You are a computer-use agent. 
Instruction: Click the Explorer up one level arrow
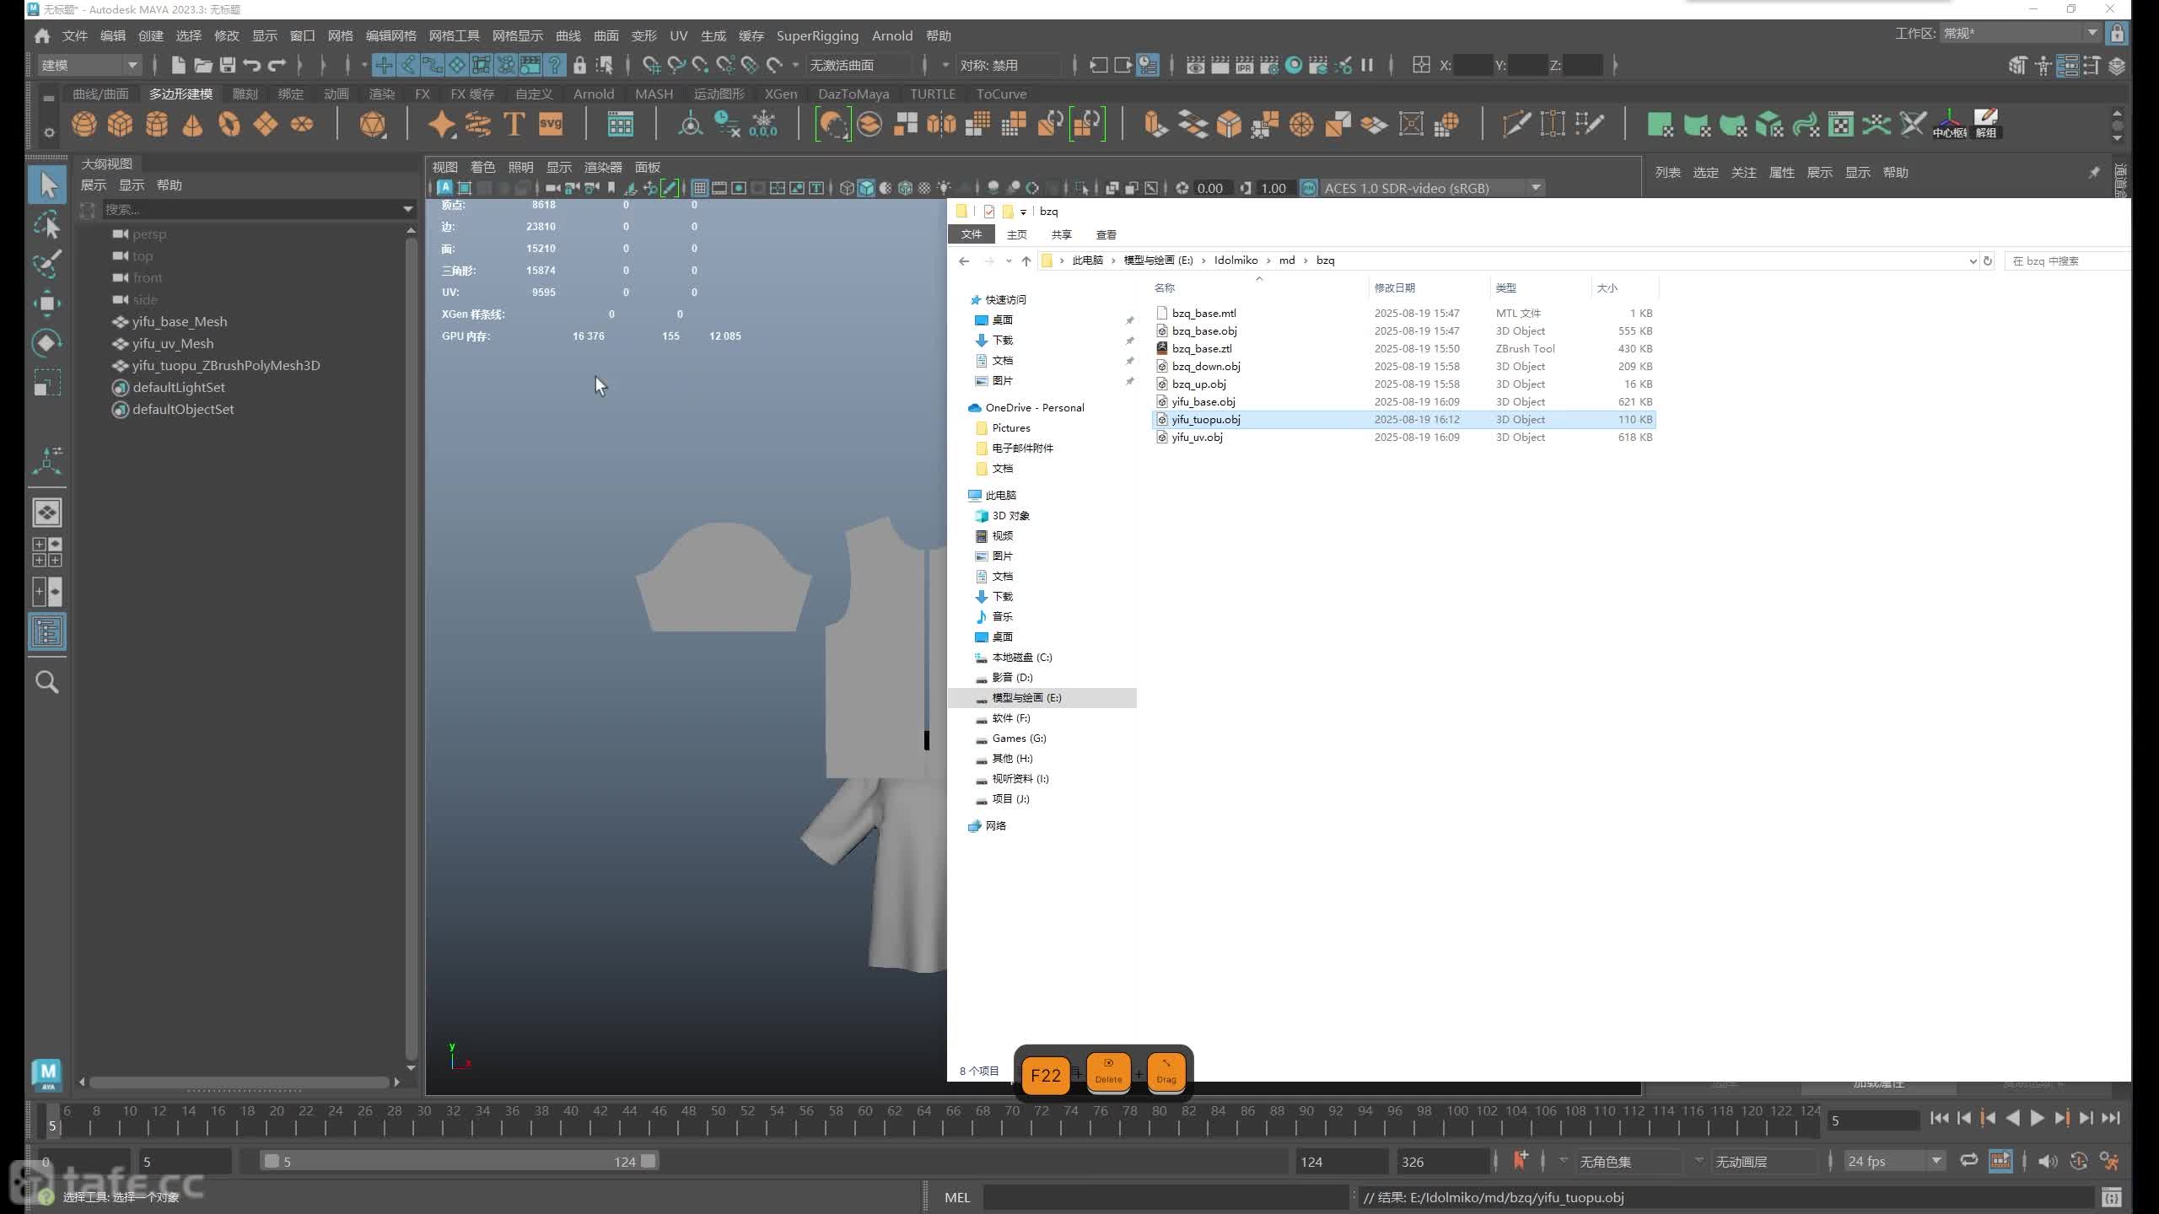(x=1026, y=261)
